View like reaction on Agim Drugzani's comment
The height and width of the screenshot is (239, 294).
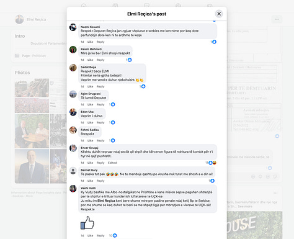[112, 104]
